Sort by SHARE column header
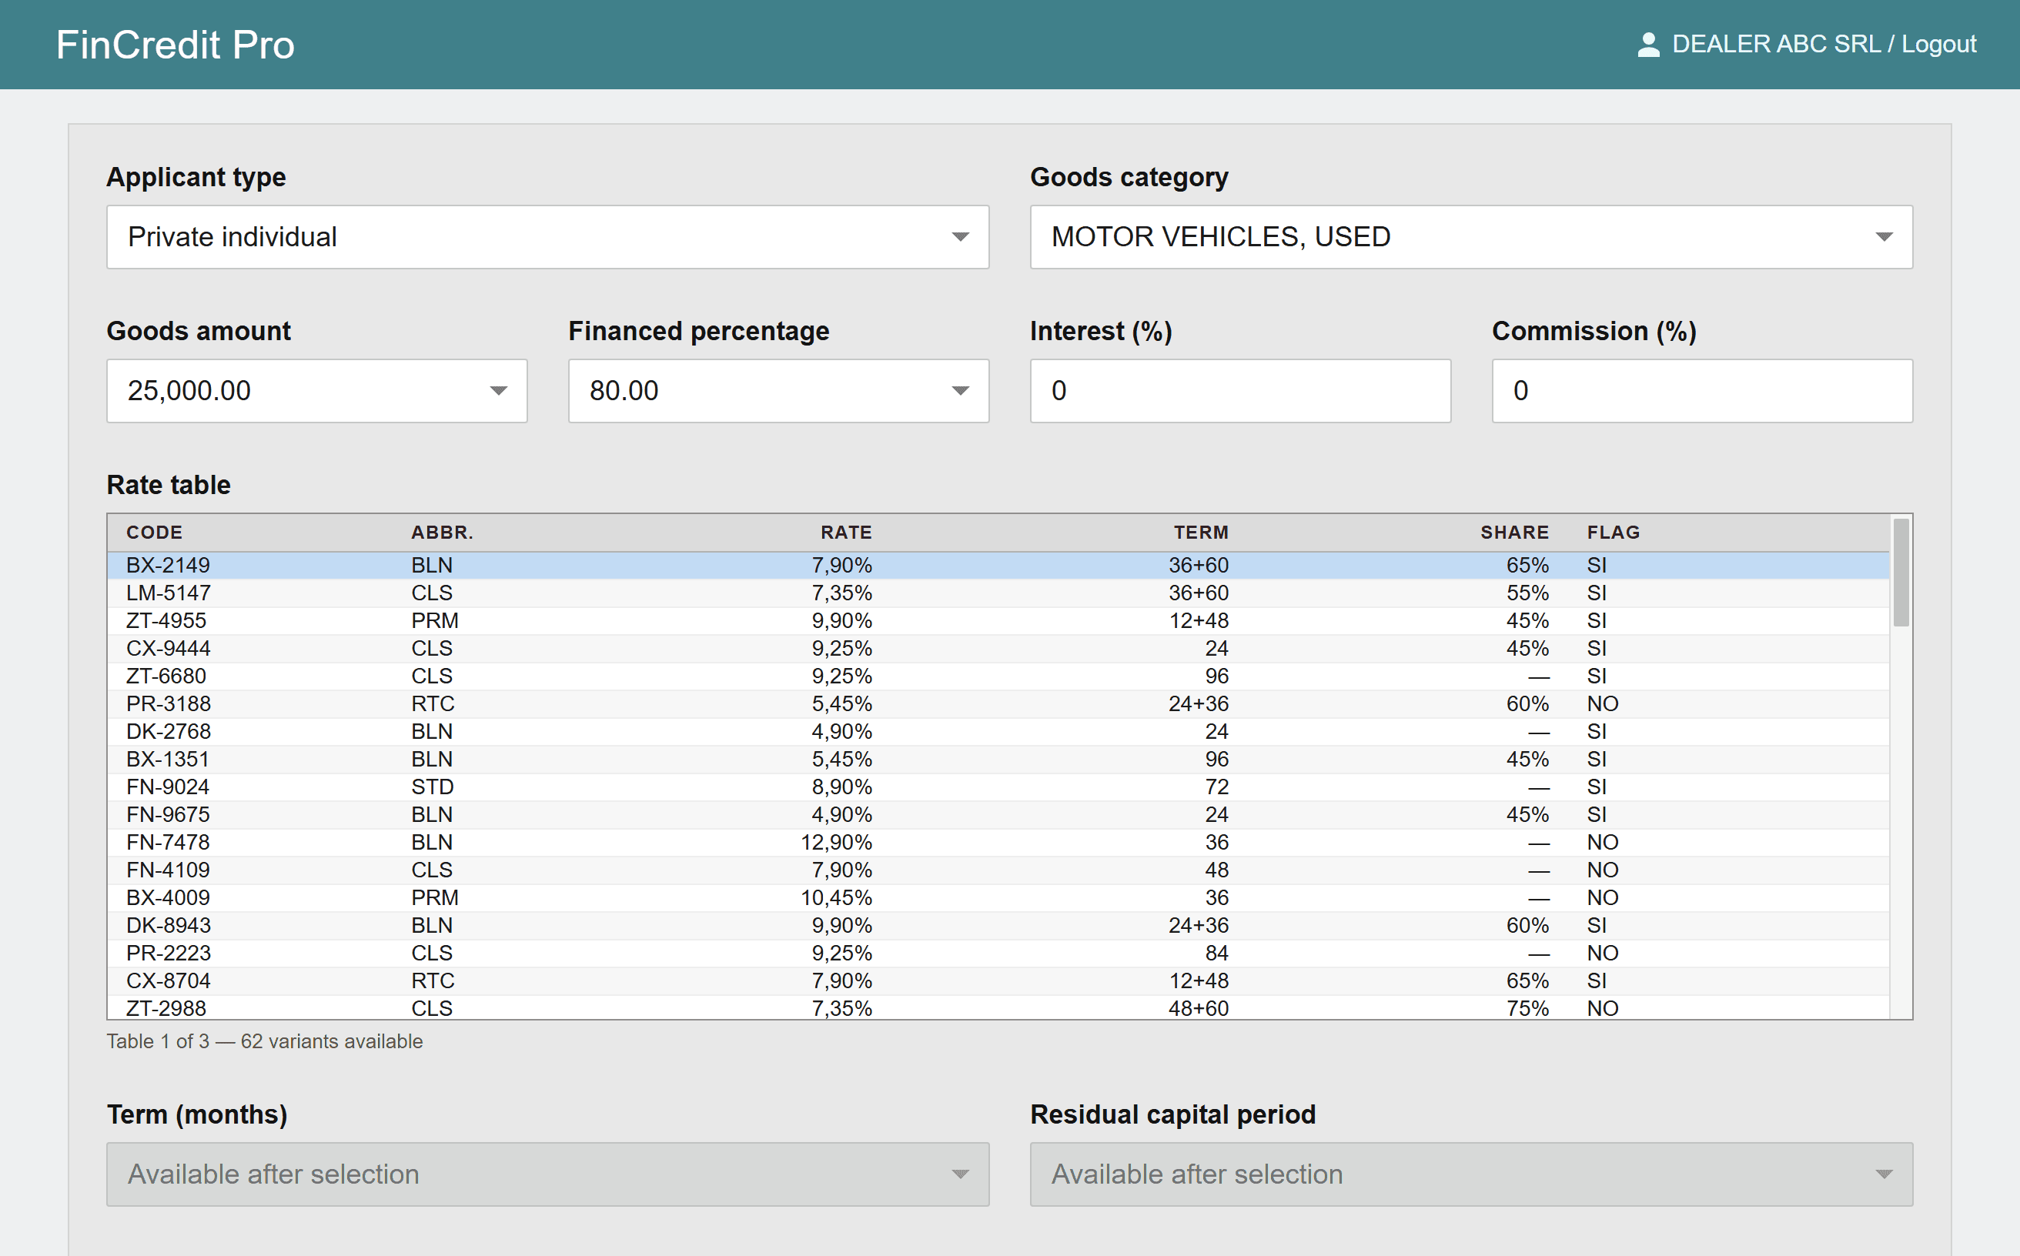Viewport: 2020px width, 1256px height. click(1514, 533)
